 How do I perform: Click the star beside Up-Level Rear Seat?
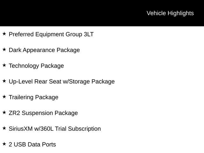[x=4, y=81]
